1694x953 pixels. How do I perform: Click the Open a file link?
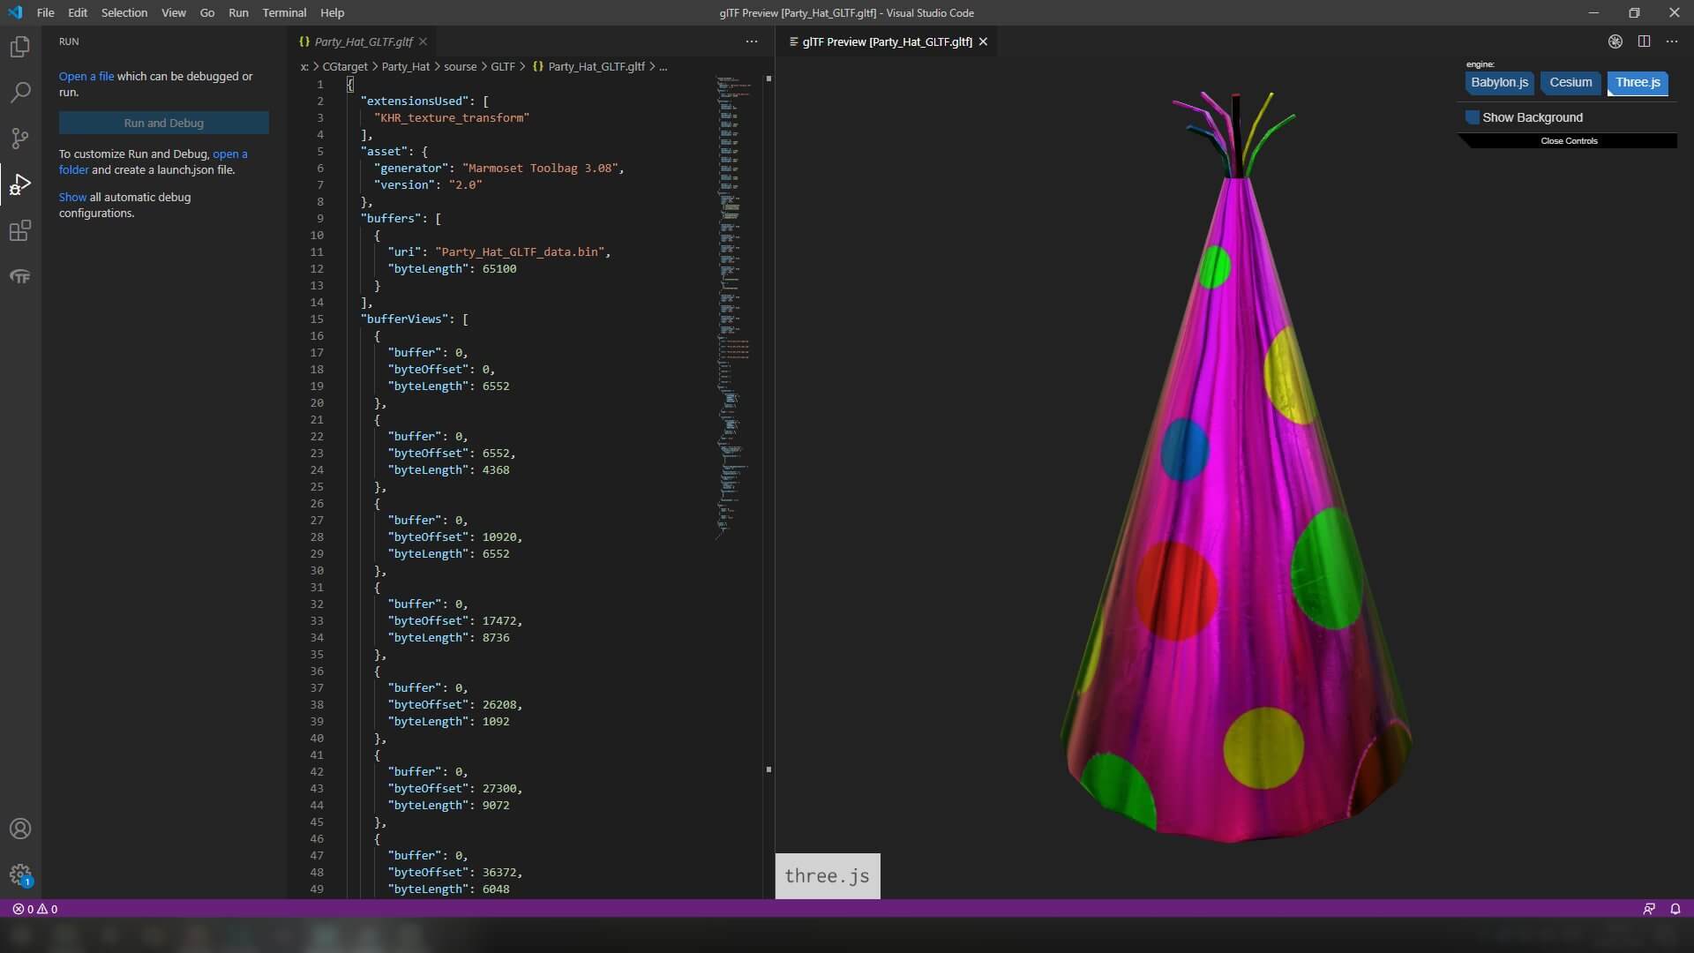click(x=86, y=77)
